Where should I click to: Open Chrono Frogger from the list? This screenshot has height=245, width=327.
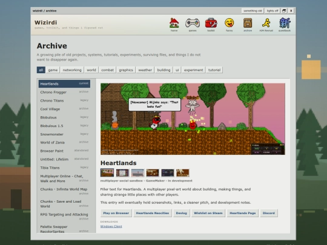pos(64,92)
